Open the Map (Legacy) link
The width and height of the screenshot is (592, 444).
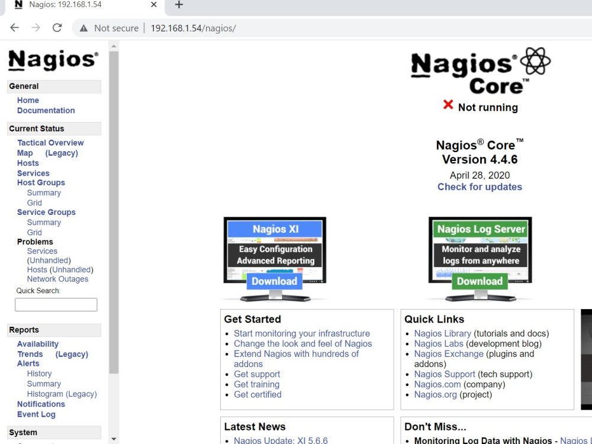click(62, 153)
